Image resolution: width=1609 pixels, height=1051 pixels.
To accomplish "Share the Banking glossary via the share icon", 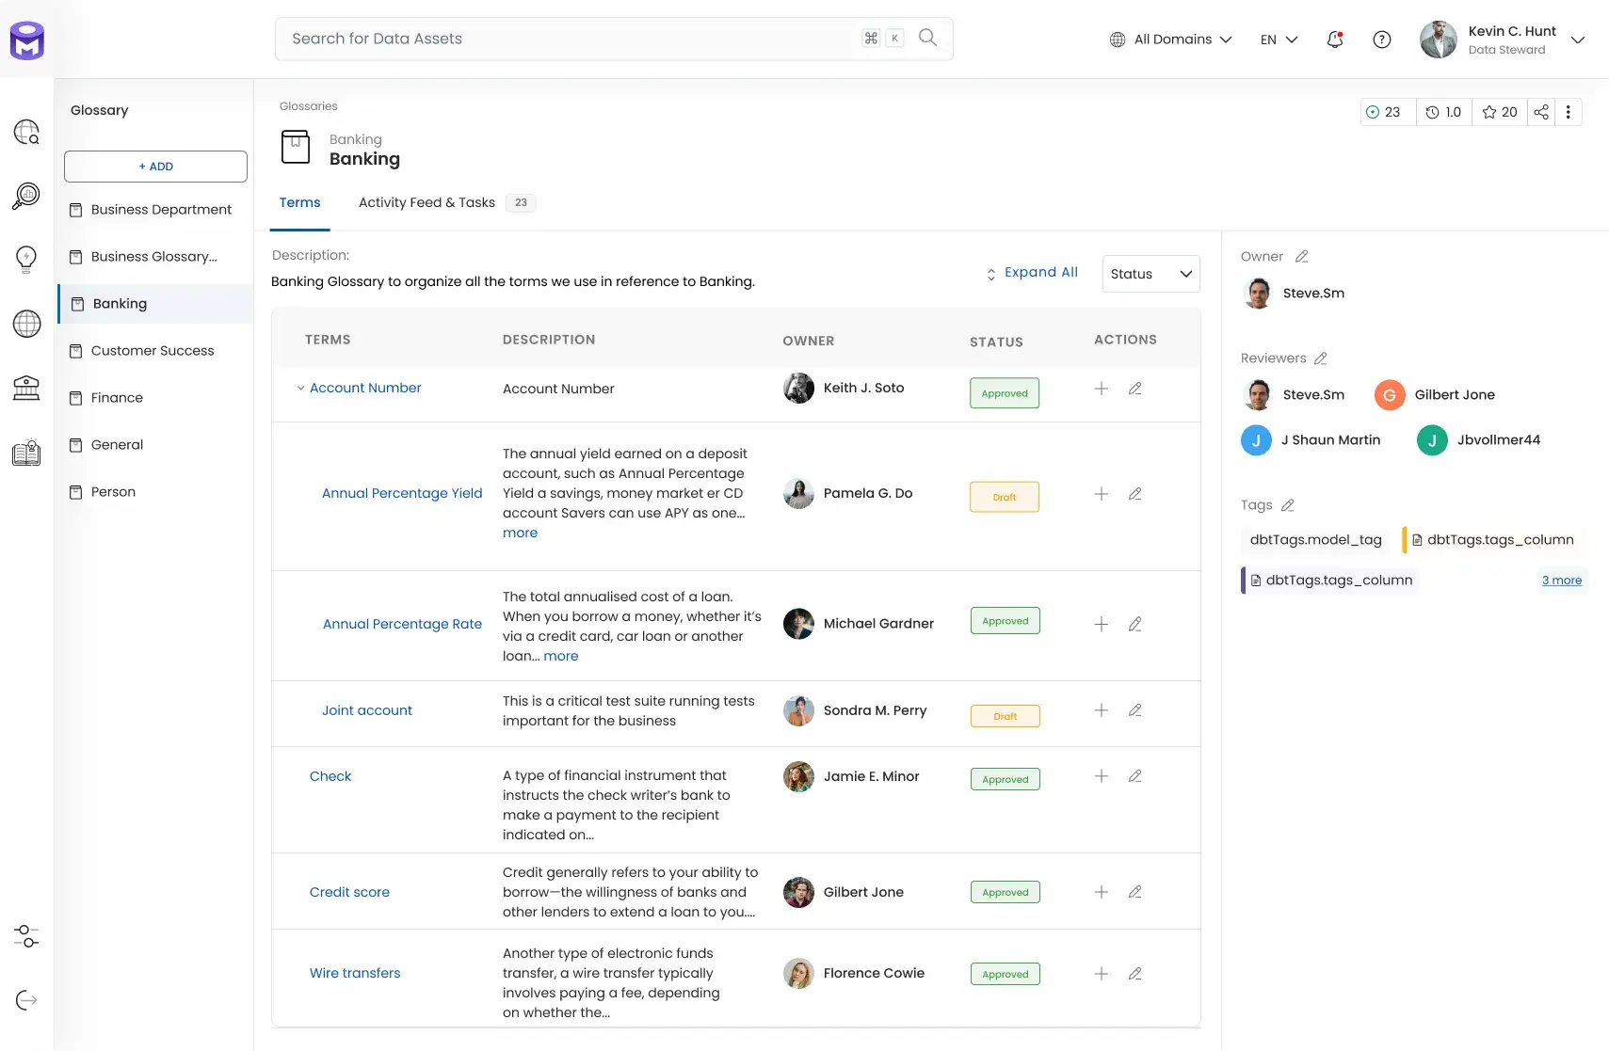I will pyautogui.click(x=1541, y=112).
